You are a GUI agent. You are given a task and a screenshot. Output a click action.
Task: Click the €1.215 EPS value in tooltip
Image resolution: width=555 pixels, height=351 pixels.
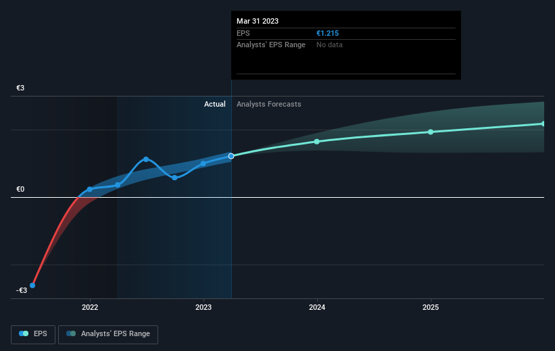[x=327, y=33]
